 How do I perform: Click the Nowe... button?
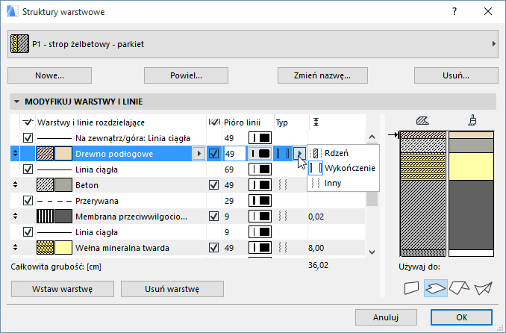tap(49, 75)
